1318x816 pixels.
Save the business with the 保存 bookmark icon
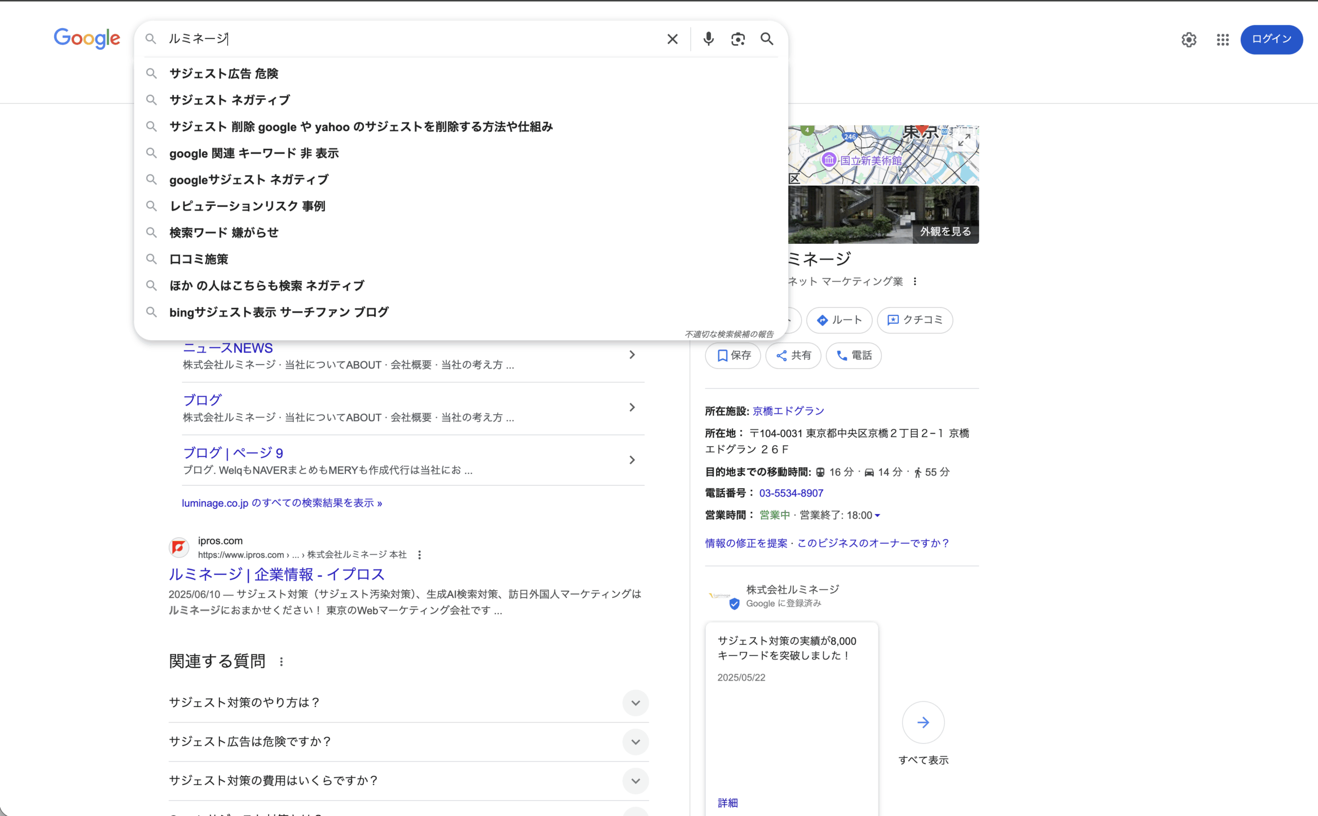pyautogui.click(x=732, y=355)
